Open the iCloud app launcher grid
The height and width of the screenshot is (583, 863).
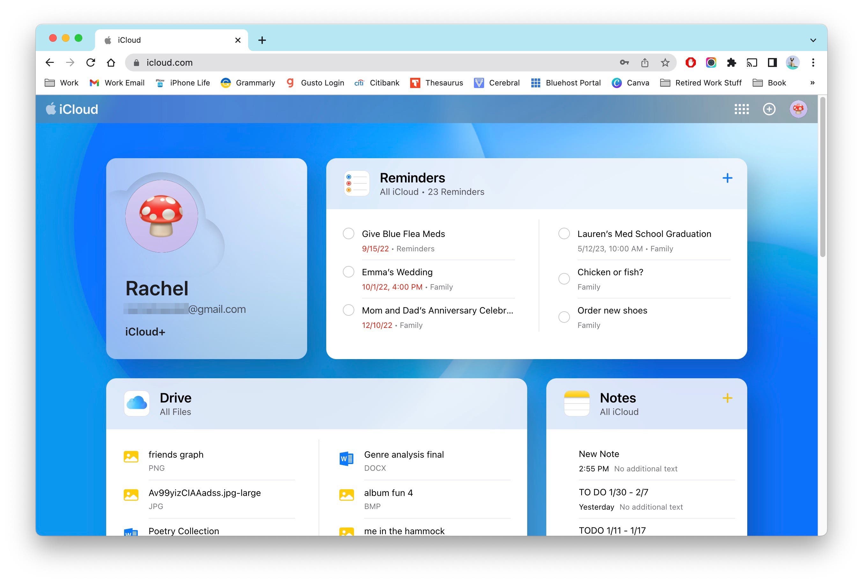(x=741, y=109)
